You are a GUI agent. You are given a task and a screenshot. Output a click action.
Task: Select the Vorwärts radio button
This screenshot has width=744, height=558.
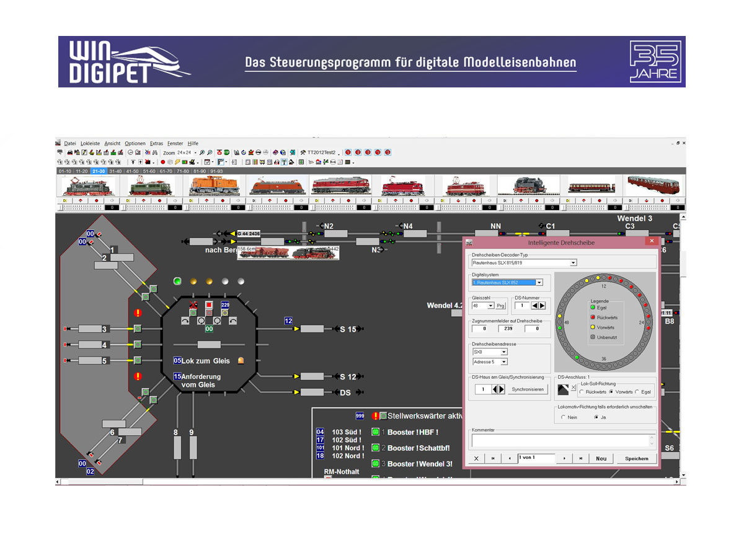611,392
